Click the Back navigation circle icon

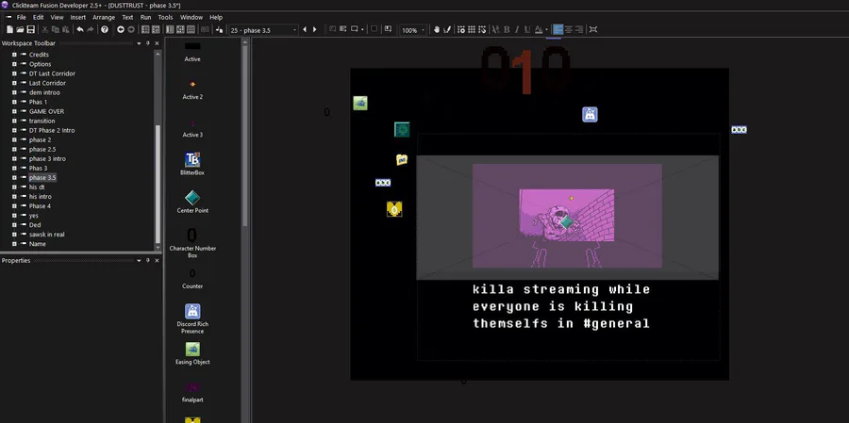pyautogui.click(x=120, y=30)
